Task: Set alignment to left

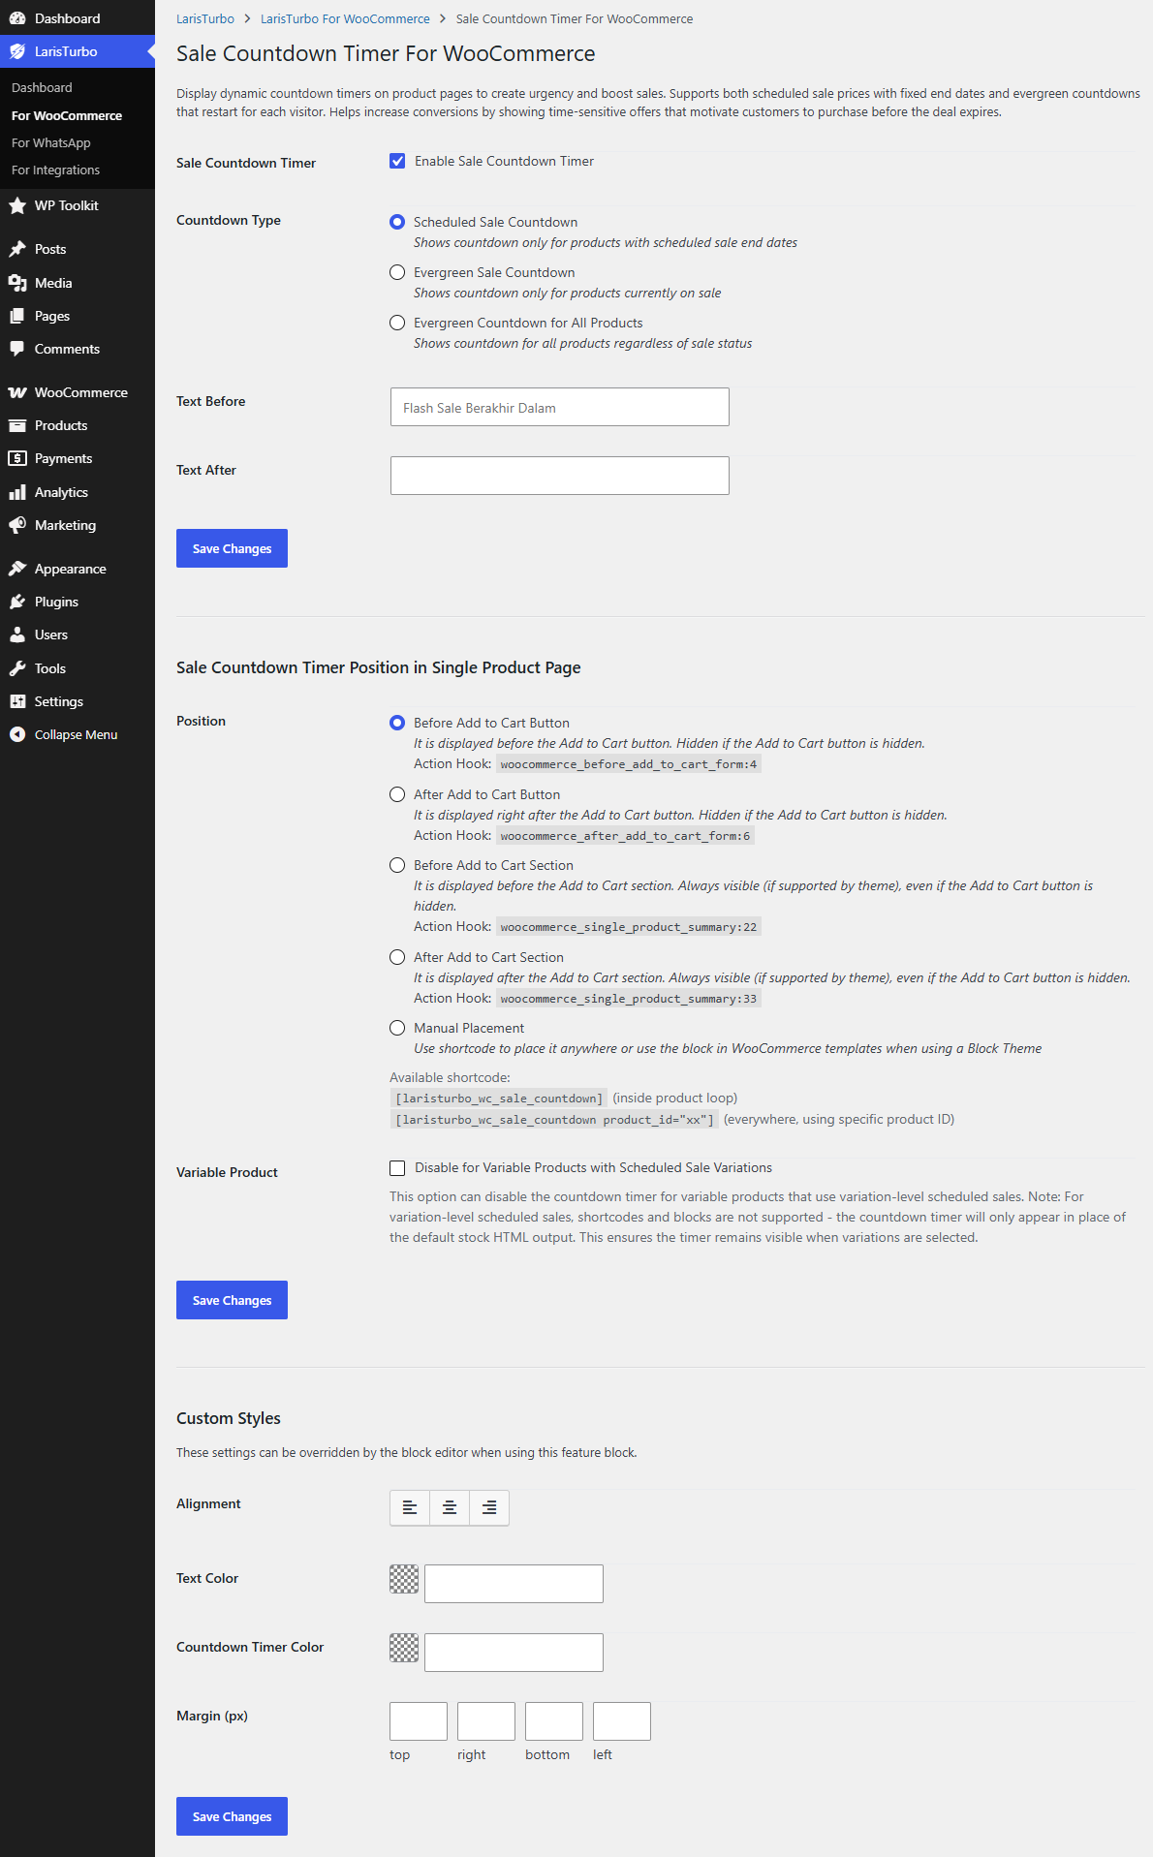Action: point(410,1507)
